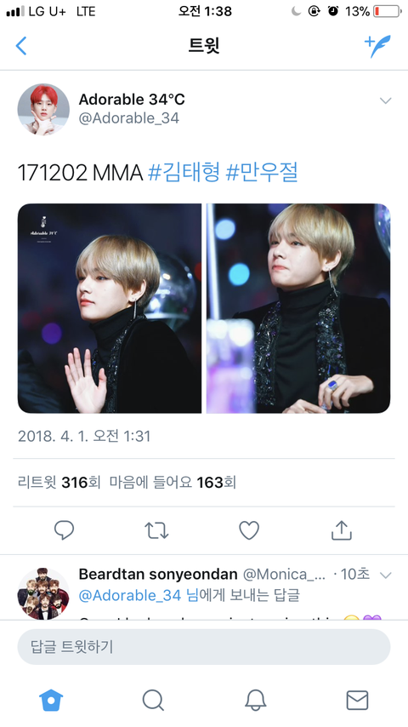Like the tweet with heart icon
408x727 pixels.
(x=249, y=530)
